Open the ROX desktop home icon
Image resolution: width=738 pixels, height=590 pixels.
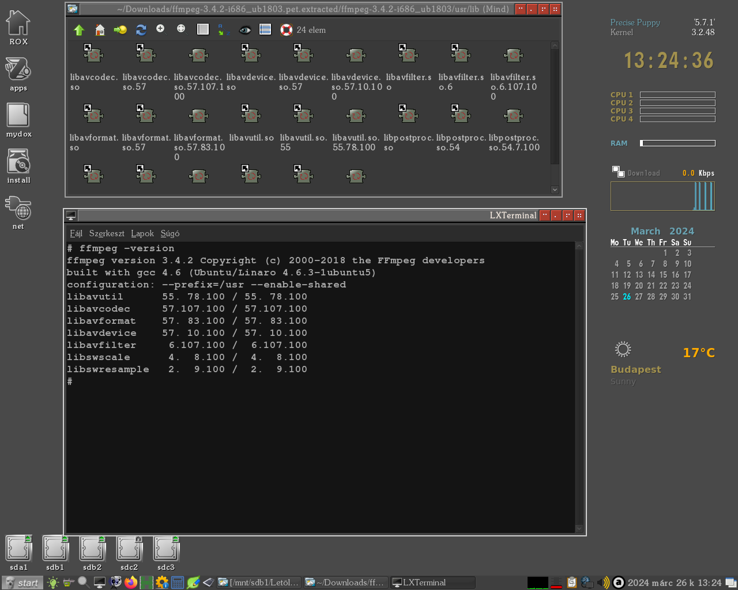18,28
